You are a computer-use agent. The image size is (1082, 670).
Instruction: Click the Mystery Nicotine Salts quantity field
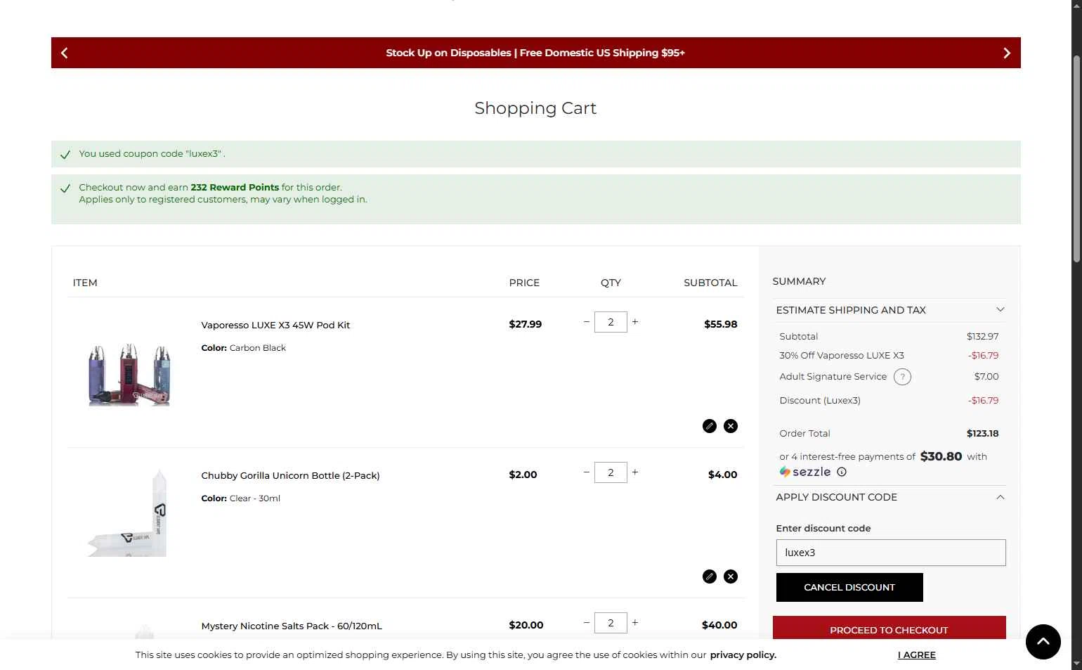pyautogui.click(x=611, y=623)
